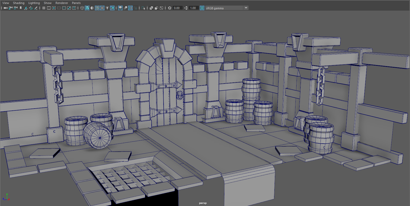Toggle lock camera for this view

(x=10, y=8)
